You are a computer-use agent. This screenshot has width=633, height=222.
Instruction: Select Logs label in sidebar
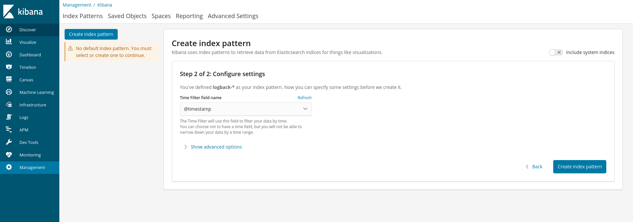click(24, 117)
